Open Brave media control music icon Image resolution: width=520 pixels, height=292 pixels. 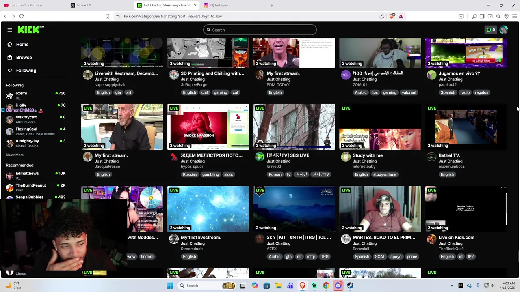tap(474, 16)
